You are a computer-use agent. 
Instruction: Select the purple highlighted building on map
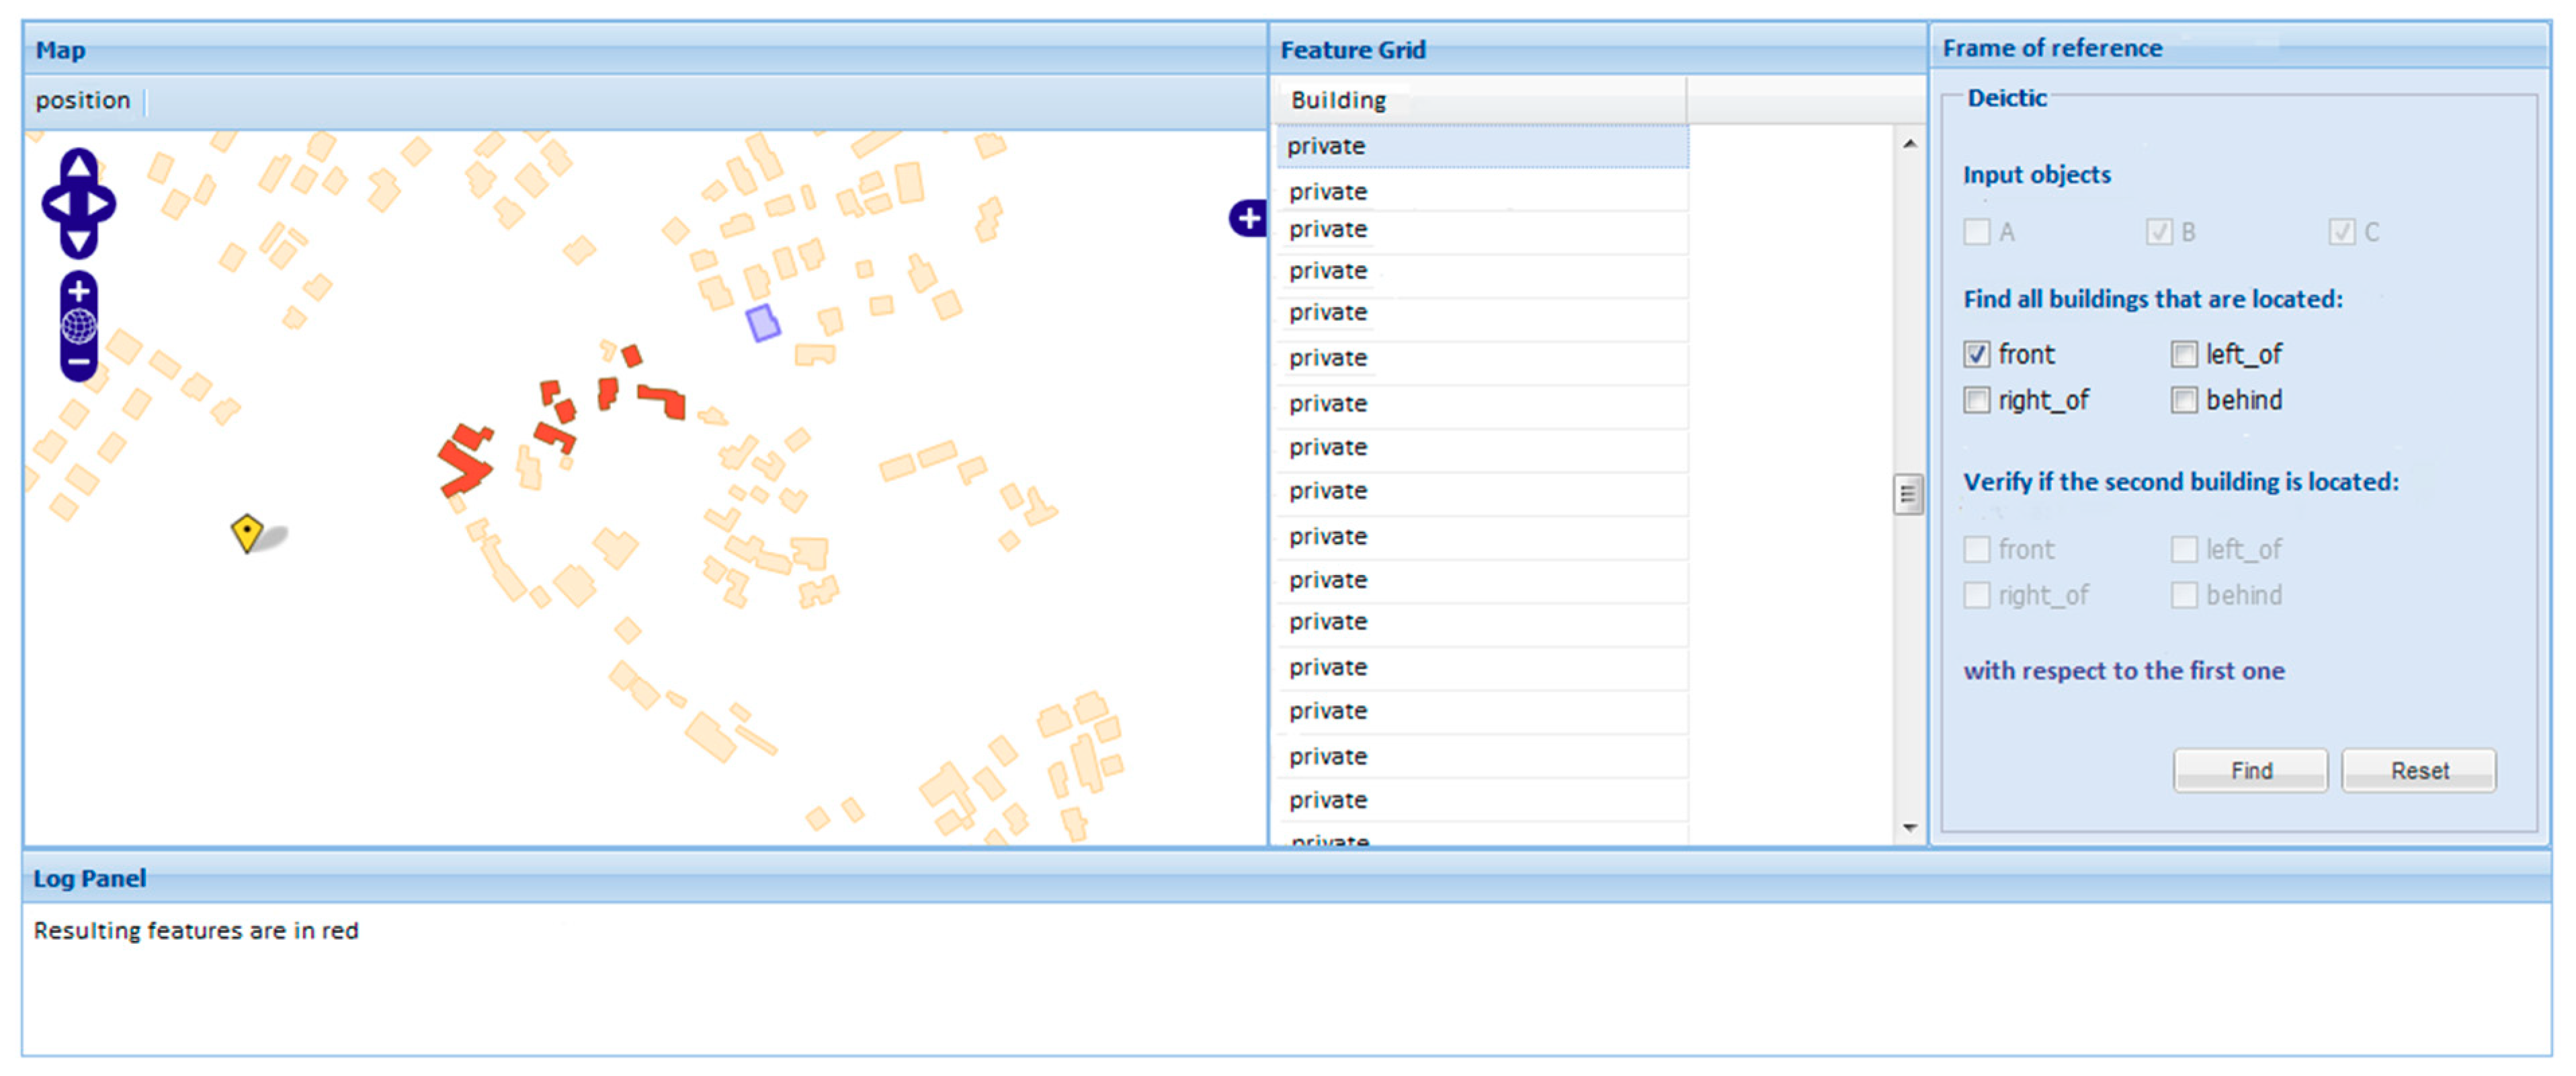pyautogui.click(x=763, y=322)
